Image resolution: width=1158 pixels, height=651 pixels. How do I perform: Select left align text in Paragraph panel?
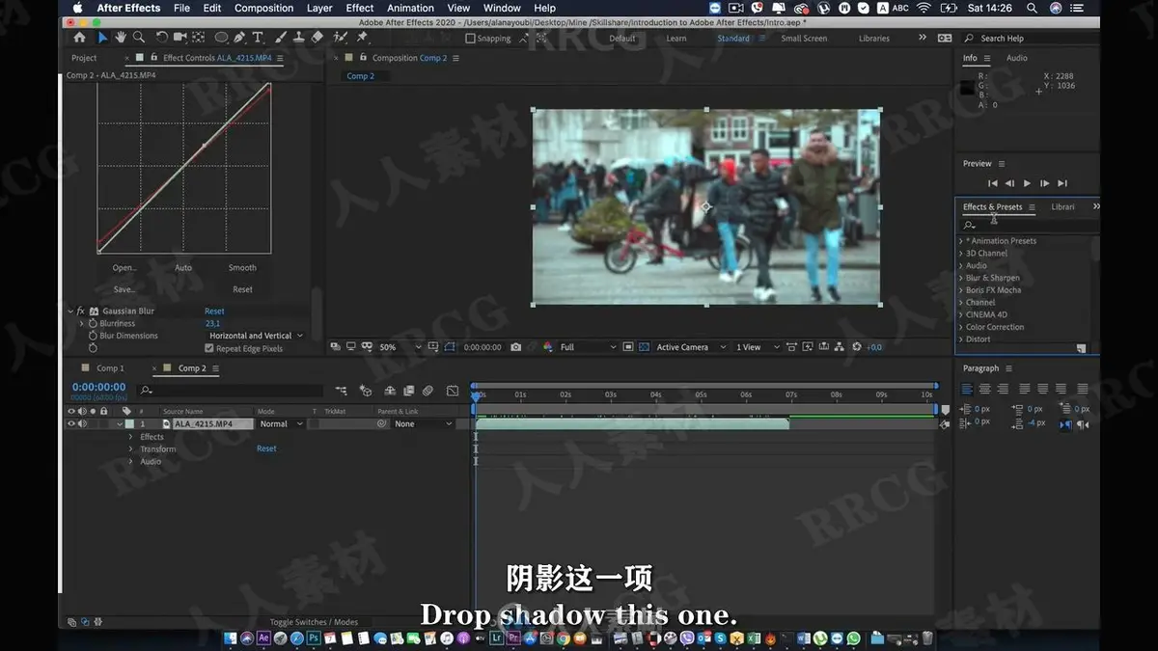(x=967, y=389)
